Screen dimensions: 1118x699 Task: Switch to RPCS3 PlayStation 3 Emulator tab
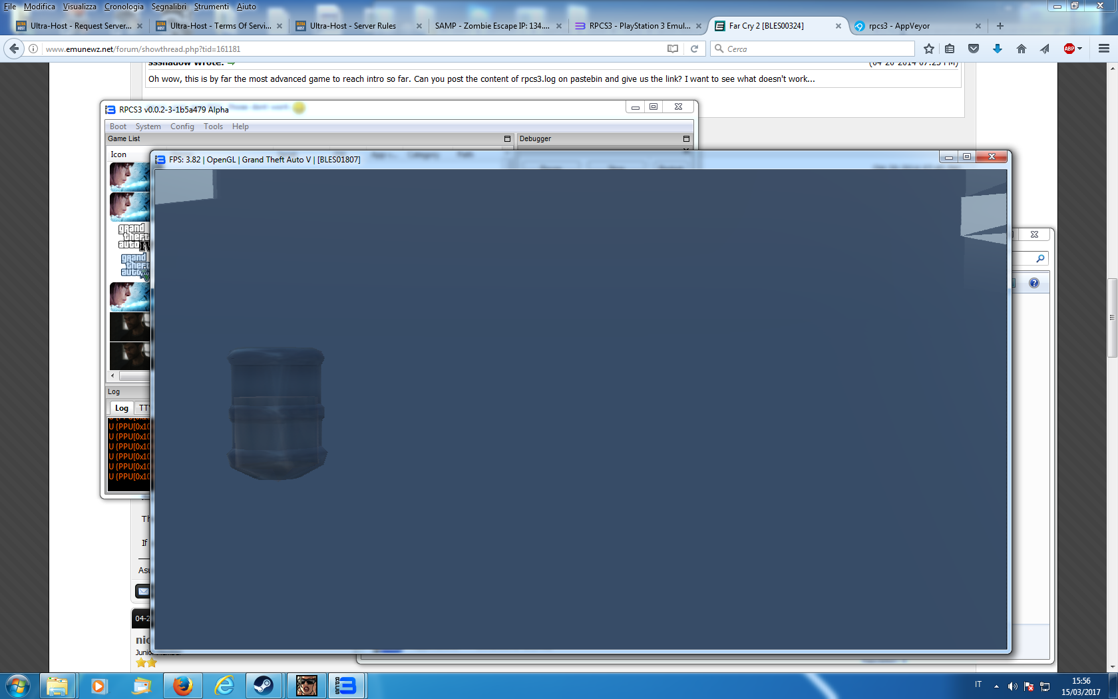pos(638,26)
